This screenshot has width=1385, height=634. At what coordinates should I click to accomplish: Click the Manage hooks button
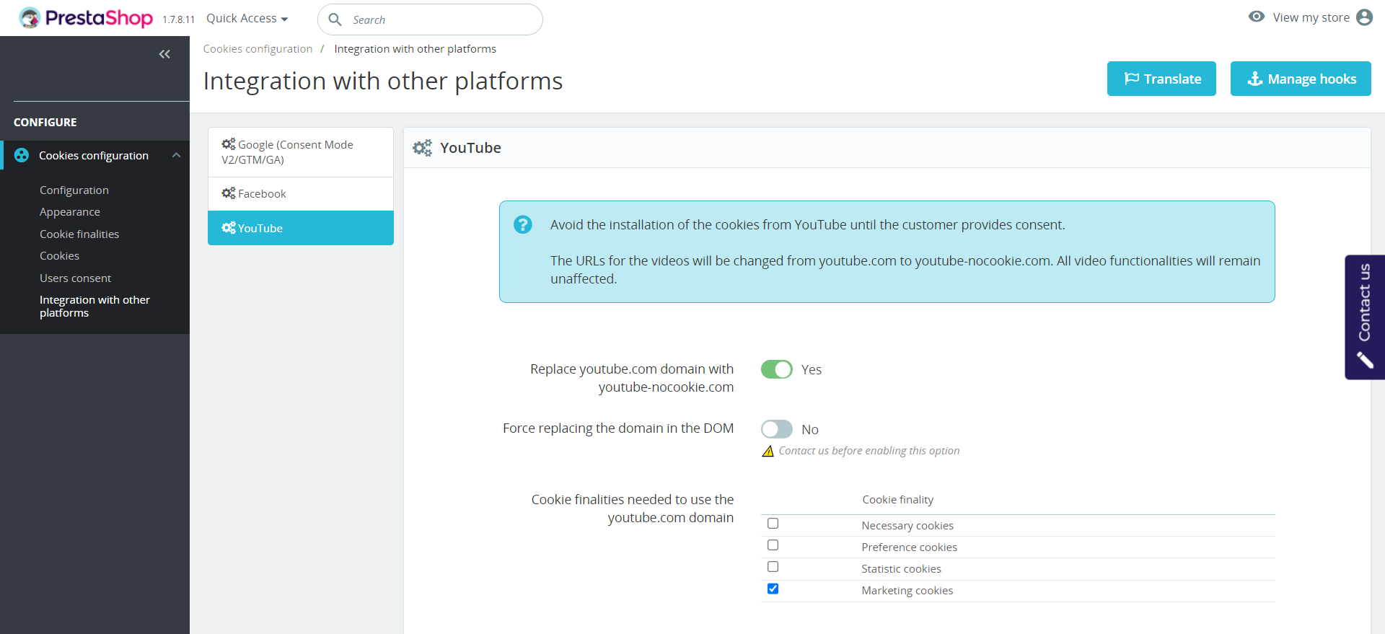coord(1301,79)
